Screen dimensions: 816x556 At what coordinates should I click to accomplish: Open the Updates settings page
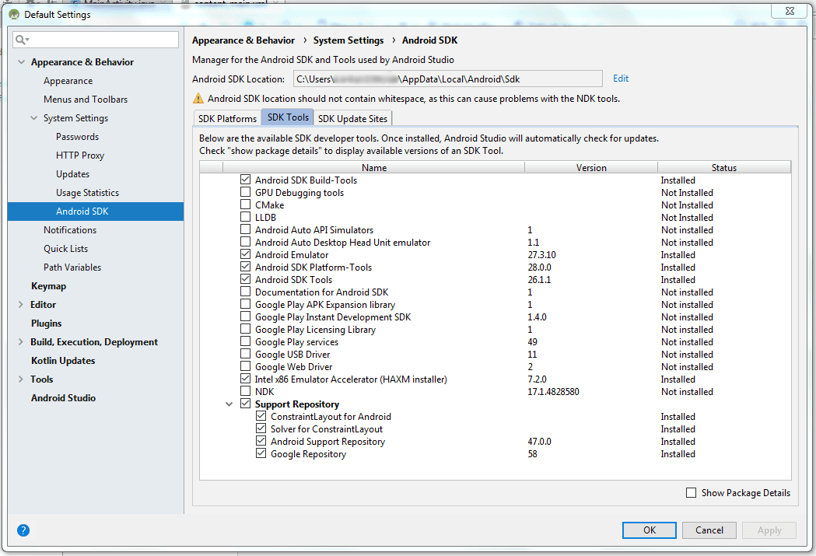(73, 174)
